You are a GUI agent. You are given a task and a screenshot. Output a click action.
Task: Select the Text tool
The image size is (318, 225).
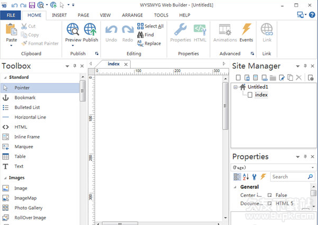[40, 166]
